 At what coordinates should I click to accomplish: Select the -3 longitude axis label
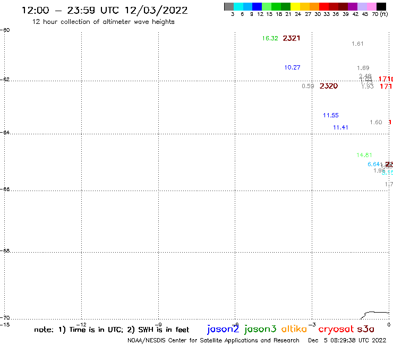312,325
